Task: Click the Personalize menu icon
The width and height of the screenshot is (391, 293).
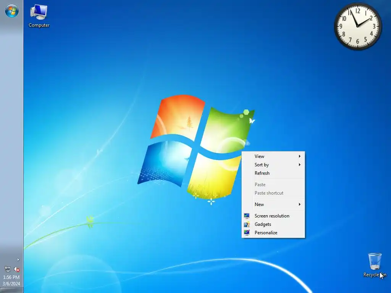Action: click(247, 233)
